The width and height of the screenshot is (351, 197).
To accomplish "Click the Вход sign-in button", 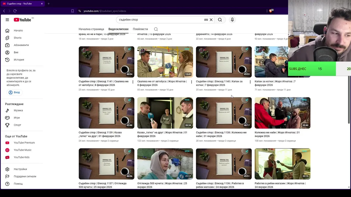I will pos(14,92).
